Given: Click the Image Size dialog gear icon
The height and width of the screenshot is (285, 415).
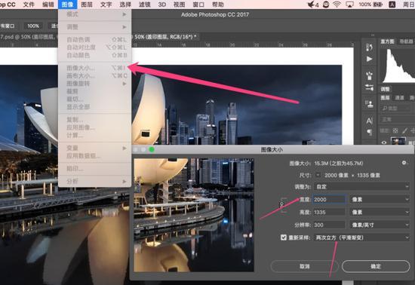Looking at the screenshot, I should (x=404, y=163).
